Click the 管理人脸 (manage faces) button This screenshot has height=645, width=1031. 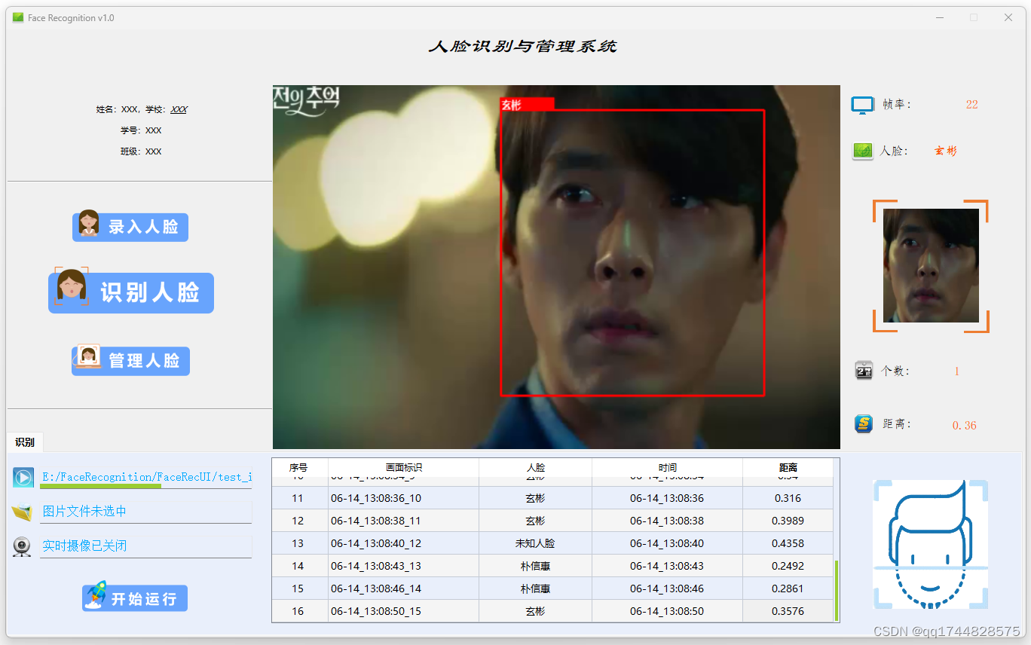tap(130, 360)
